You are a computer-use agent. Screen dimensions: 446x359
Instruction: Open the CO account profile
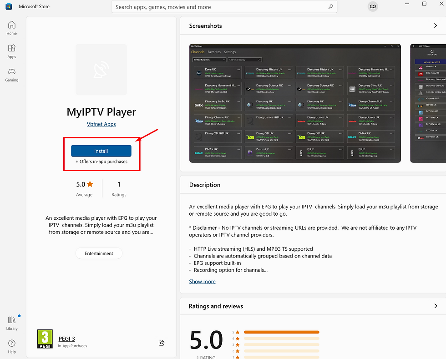tap(373, 6)
